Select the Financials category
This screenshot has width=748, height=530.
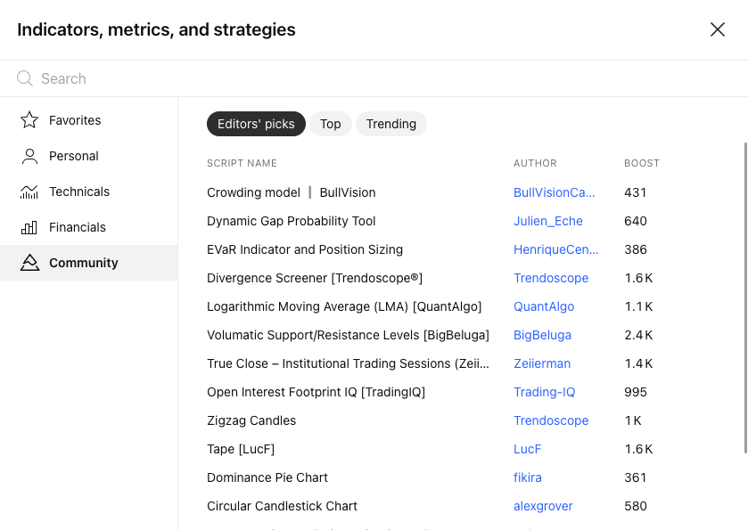click(89, 227)
